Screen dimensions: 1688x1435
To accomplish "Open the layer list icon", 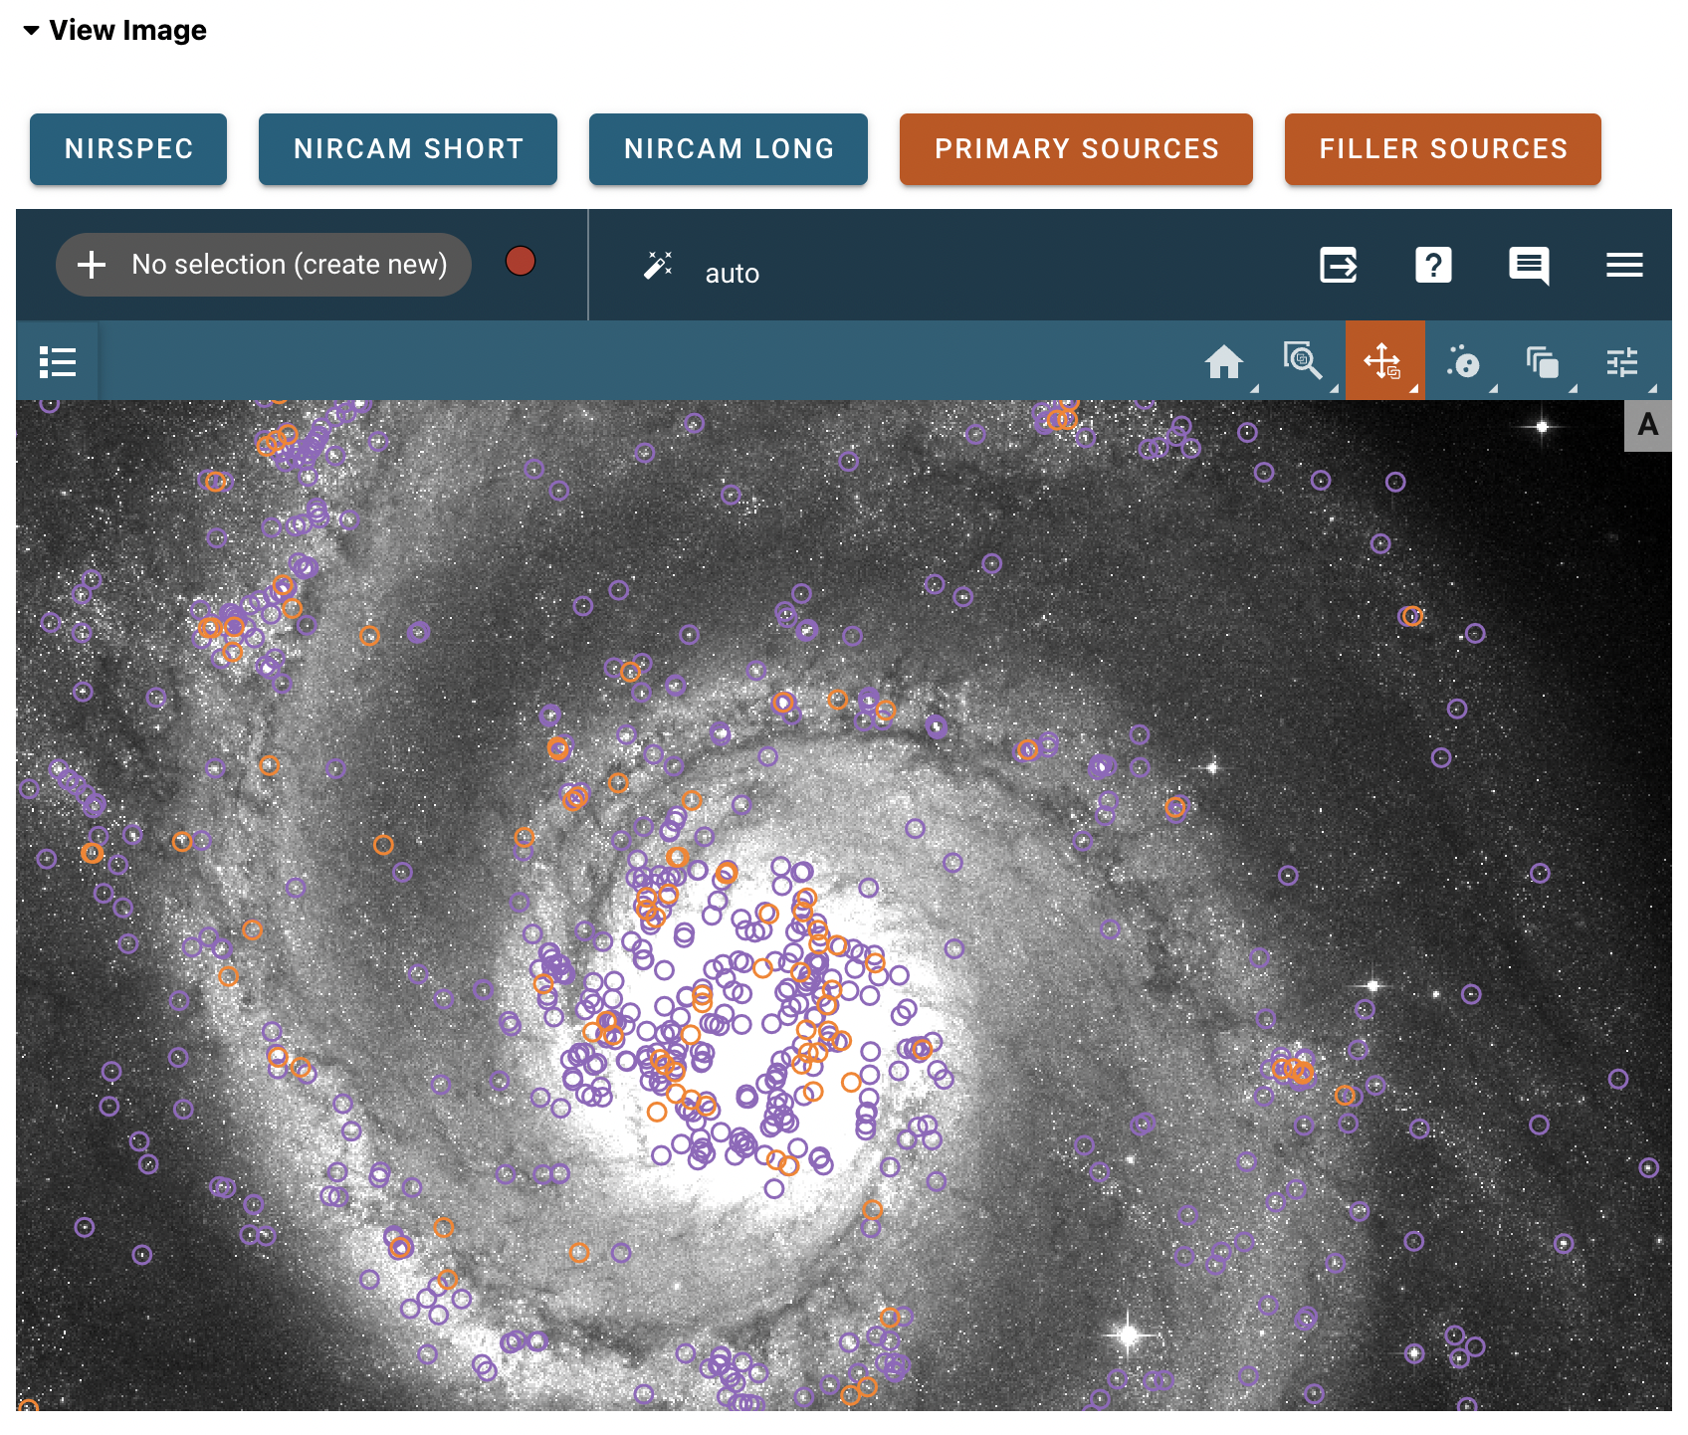I will tap(58, 362).
